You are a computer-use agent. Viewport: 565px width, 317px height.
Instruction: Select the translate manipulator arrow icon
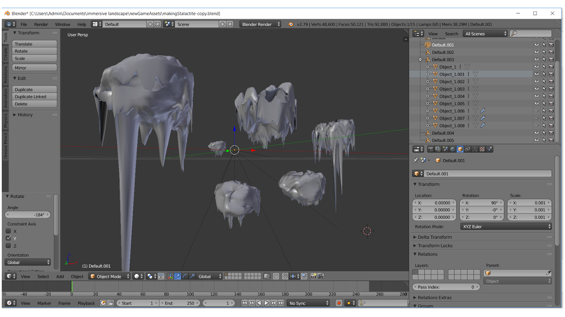(177, 276)
